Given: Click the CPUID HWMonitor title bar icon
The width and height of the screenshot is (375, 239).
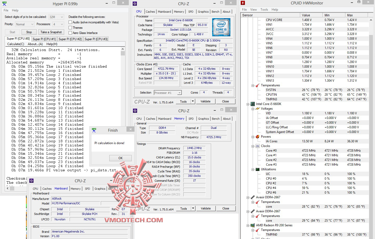Looking at the screenshot, I should click(243, 3).
